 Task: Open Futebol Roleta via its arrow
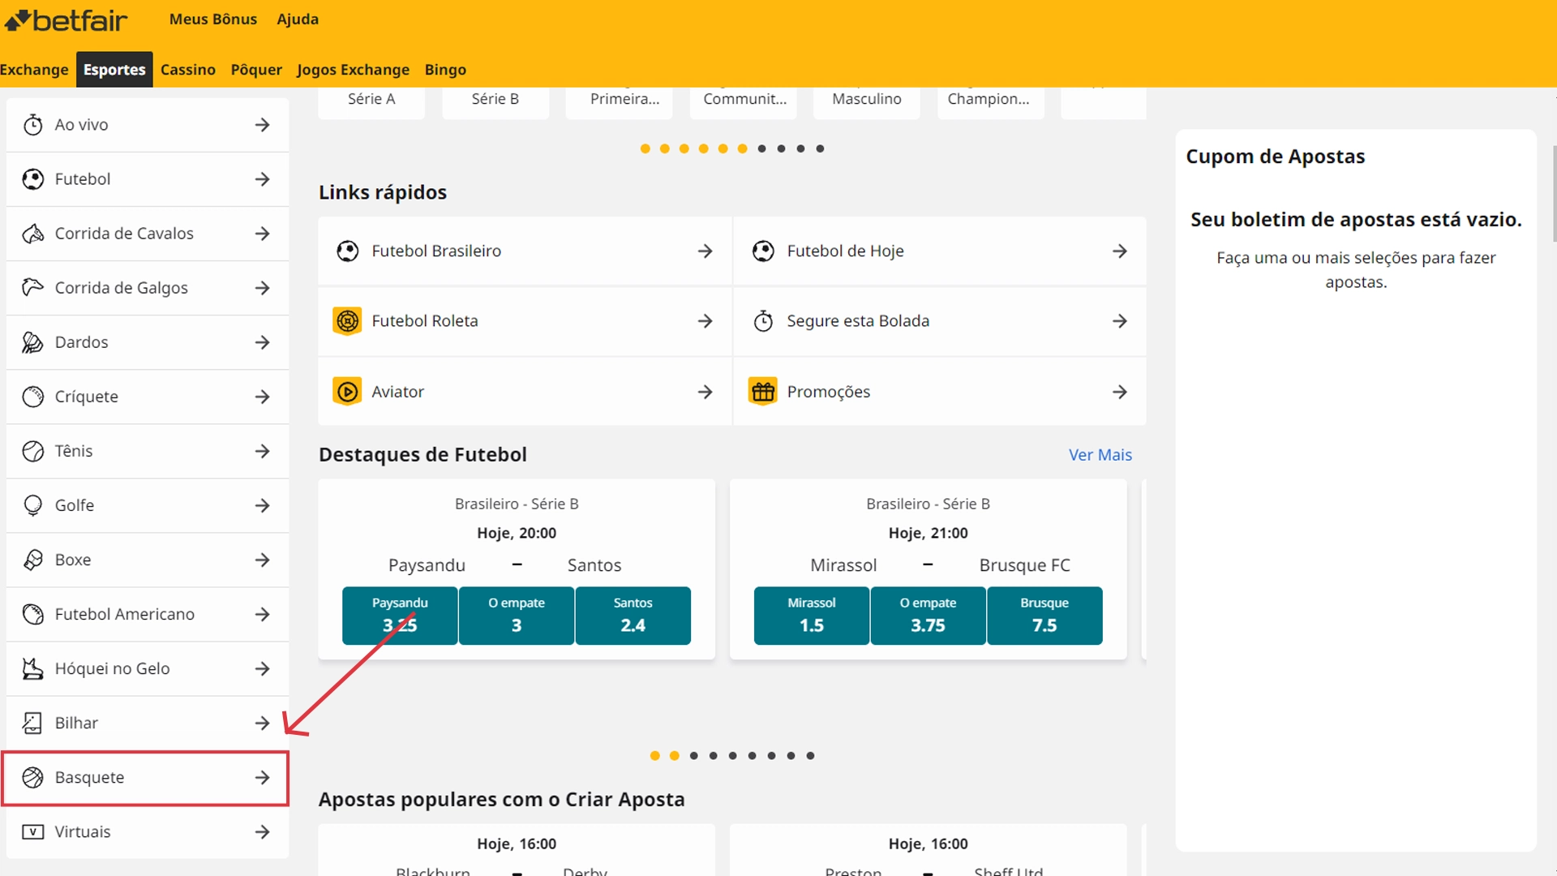(705, 321)
